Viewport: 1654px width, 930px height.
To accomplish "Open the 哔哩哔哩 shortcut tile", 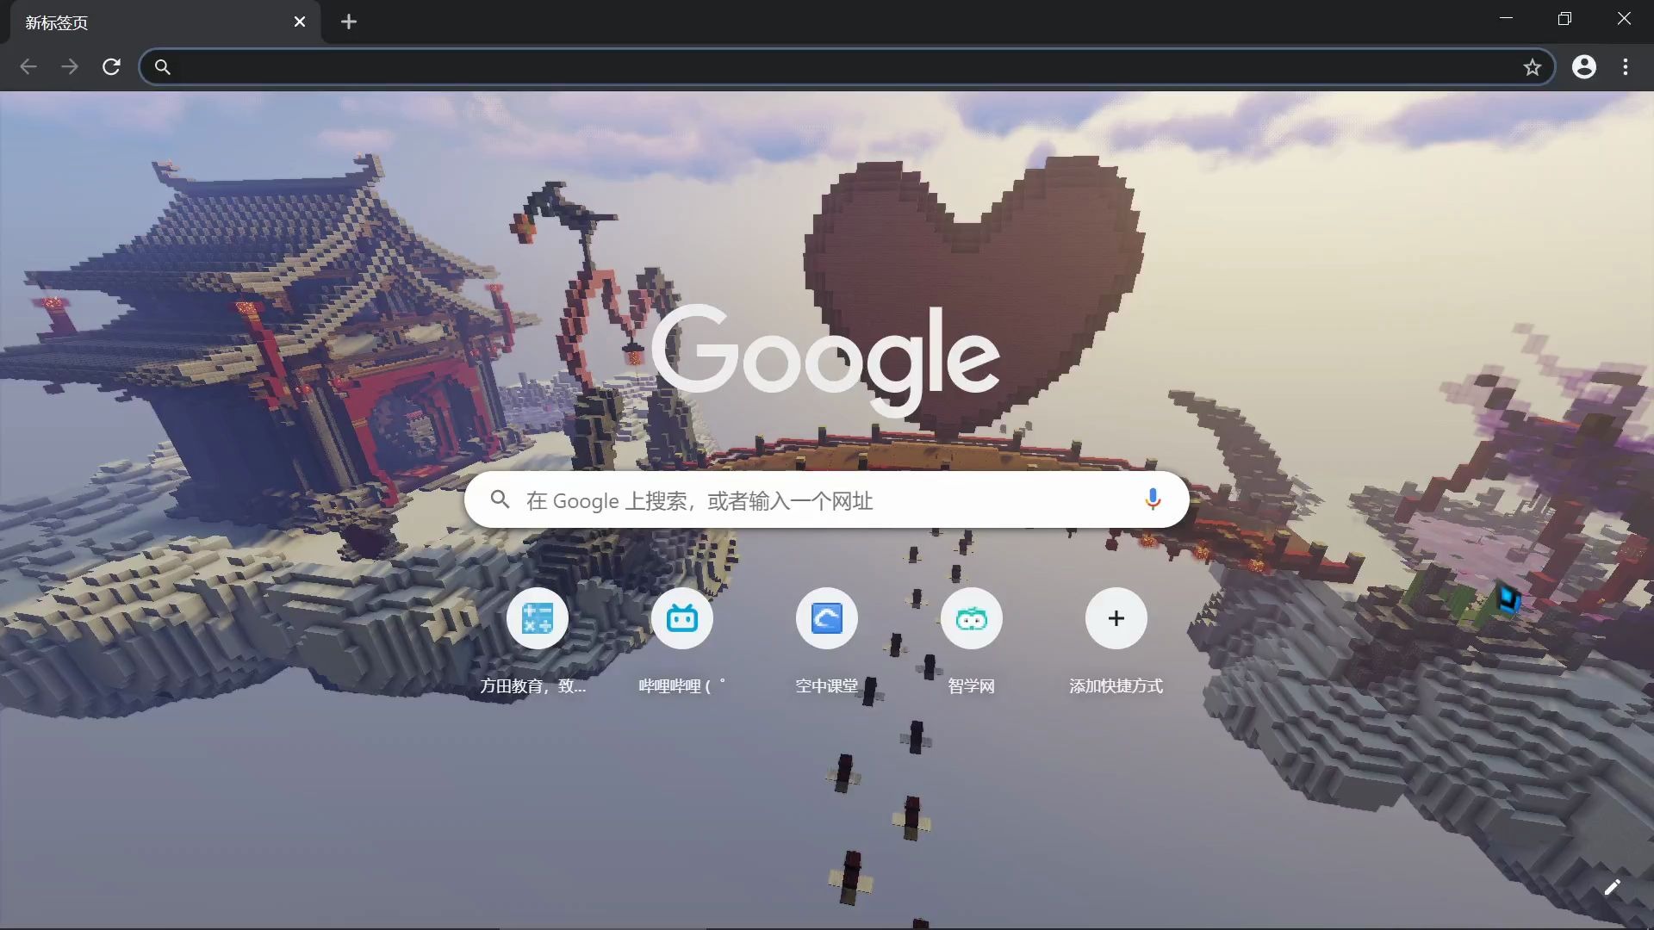I will click(x=681, y=618).
